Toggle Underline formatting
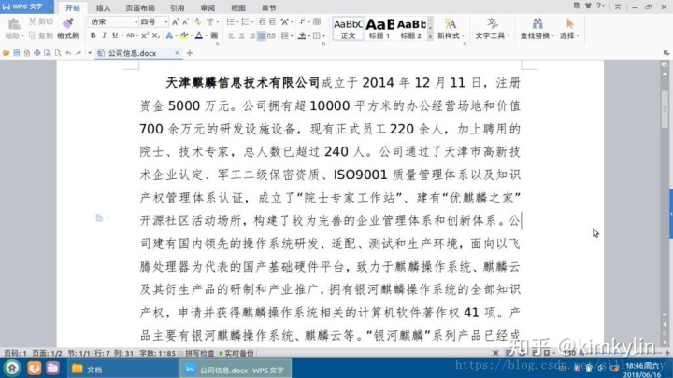Viewport: 673px width, 378px height. coord(115,35)
